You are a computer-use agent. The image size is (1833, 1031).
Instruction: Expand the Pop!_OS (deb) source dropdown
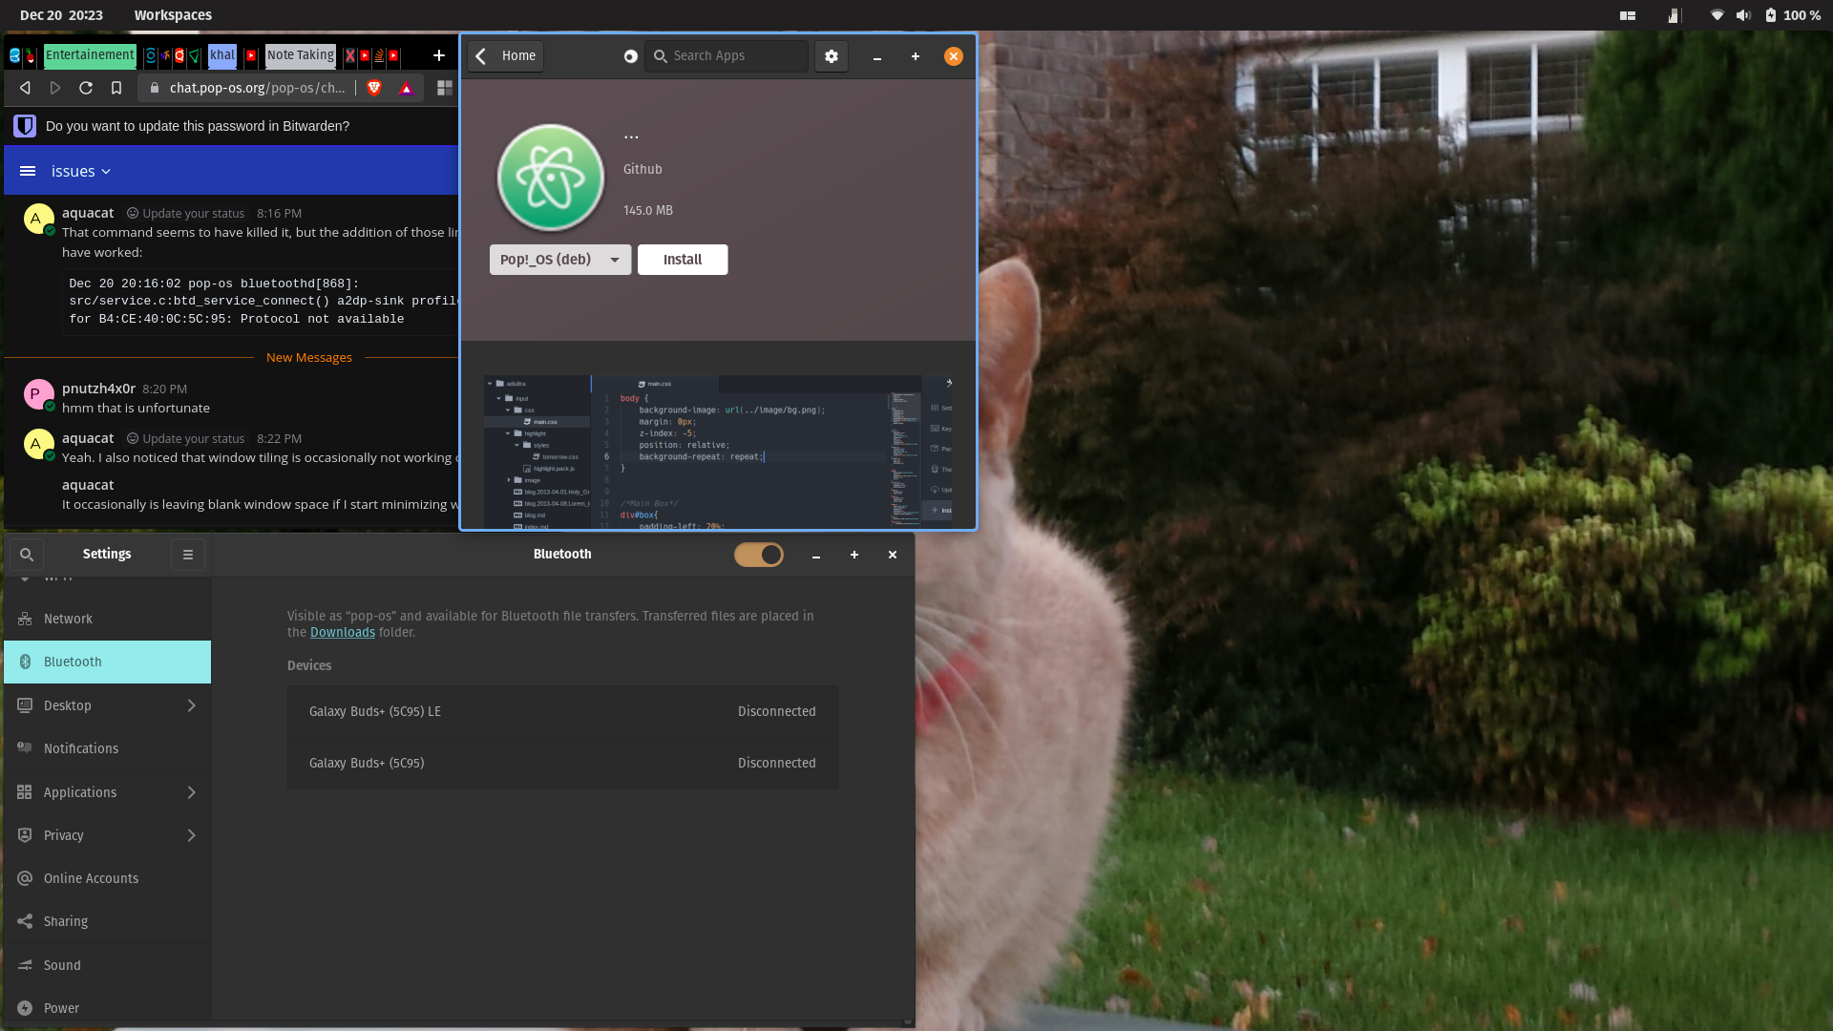[x=560, y=260]
